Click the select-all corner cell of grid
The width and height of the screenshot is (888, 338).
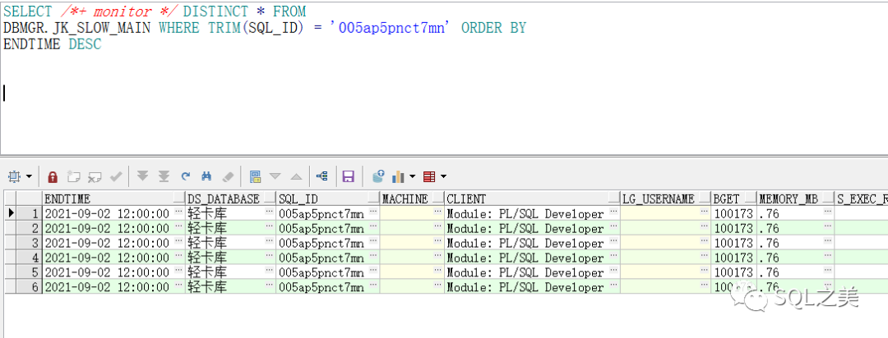click(10, 199)
